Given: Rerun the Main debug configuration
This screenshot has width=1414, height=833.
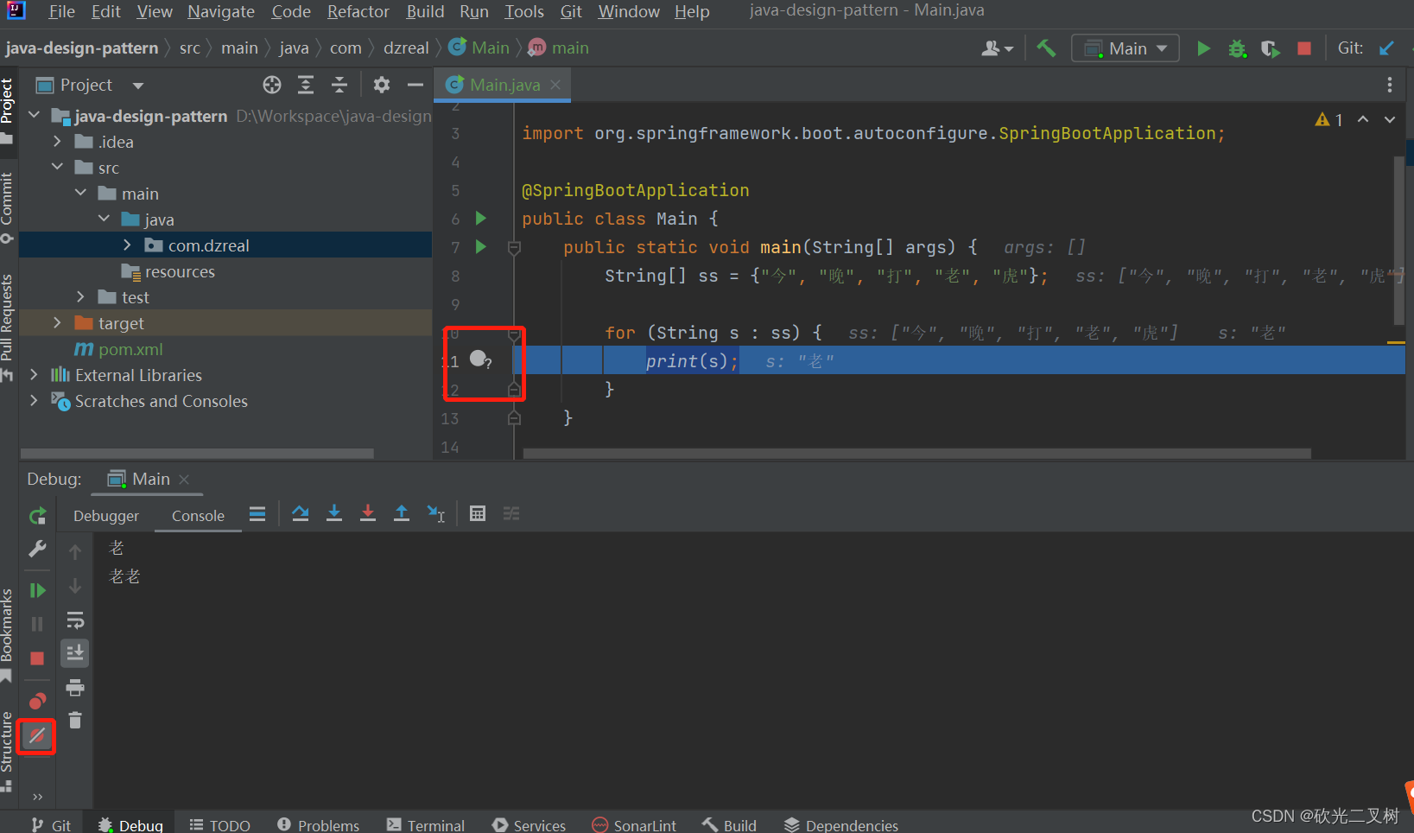Looking at the screenshot, I should point(36,515).
